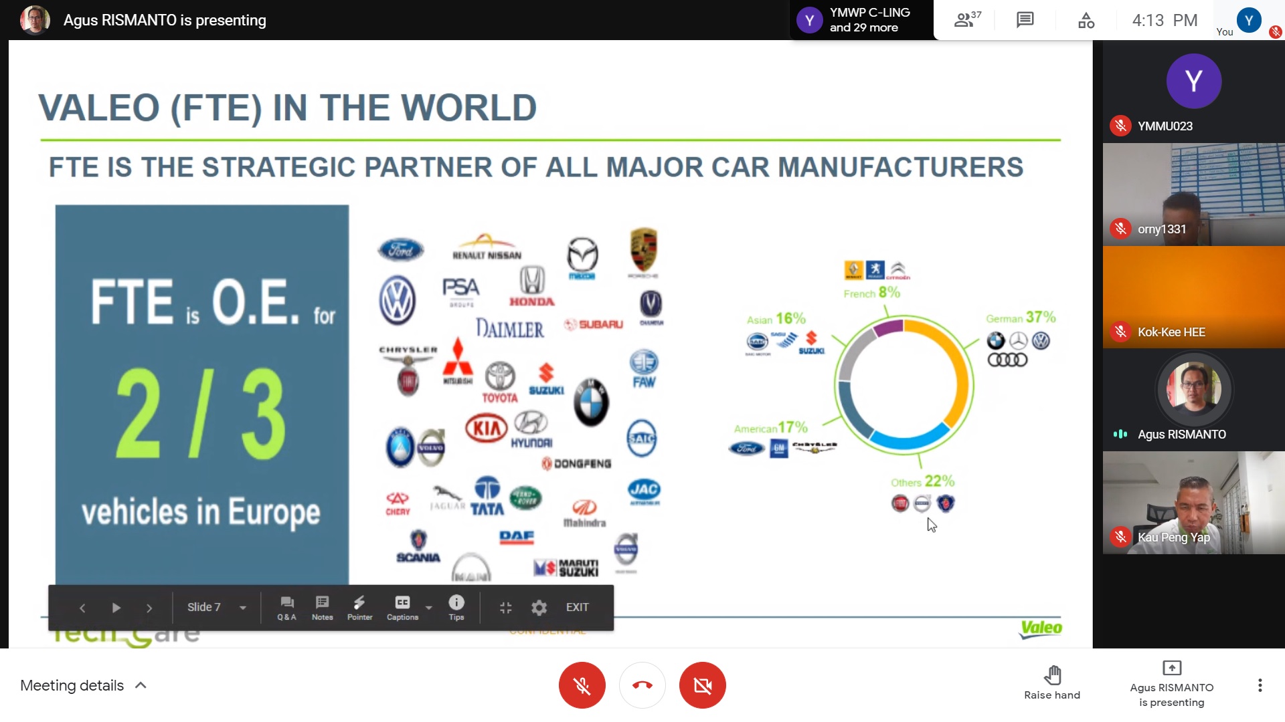The width and height of the screenshot is (1285, 722).
Task: Show slideshow Tips
Action: pyautogui.click(x=456, y=608)
